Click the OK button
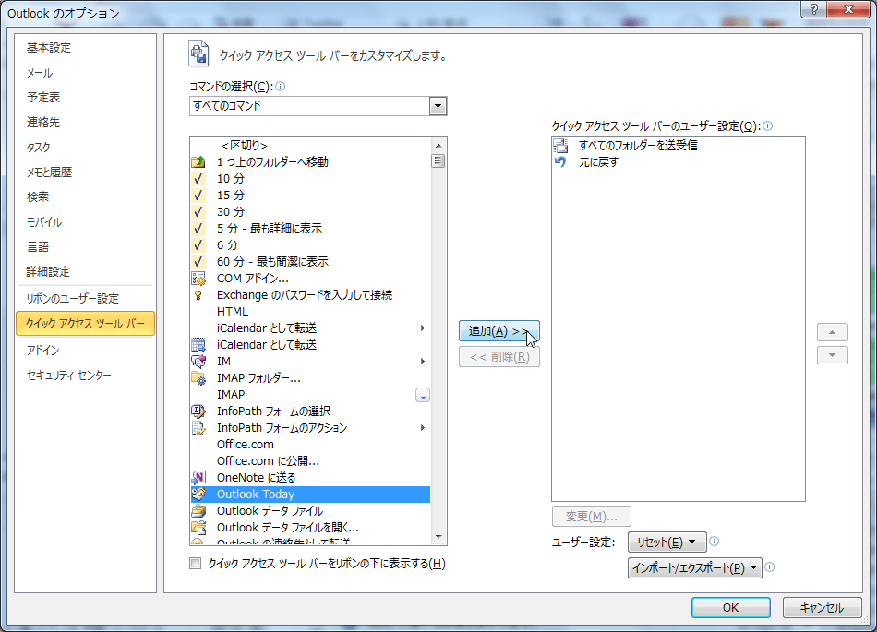The image size is (877, 632). pyautogui.click(x=730, y=607)
